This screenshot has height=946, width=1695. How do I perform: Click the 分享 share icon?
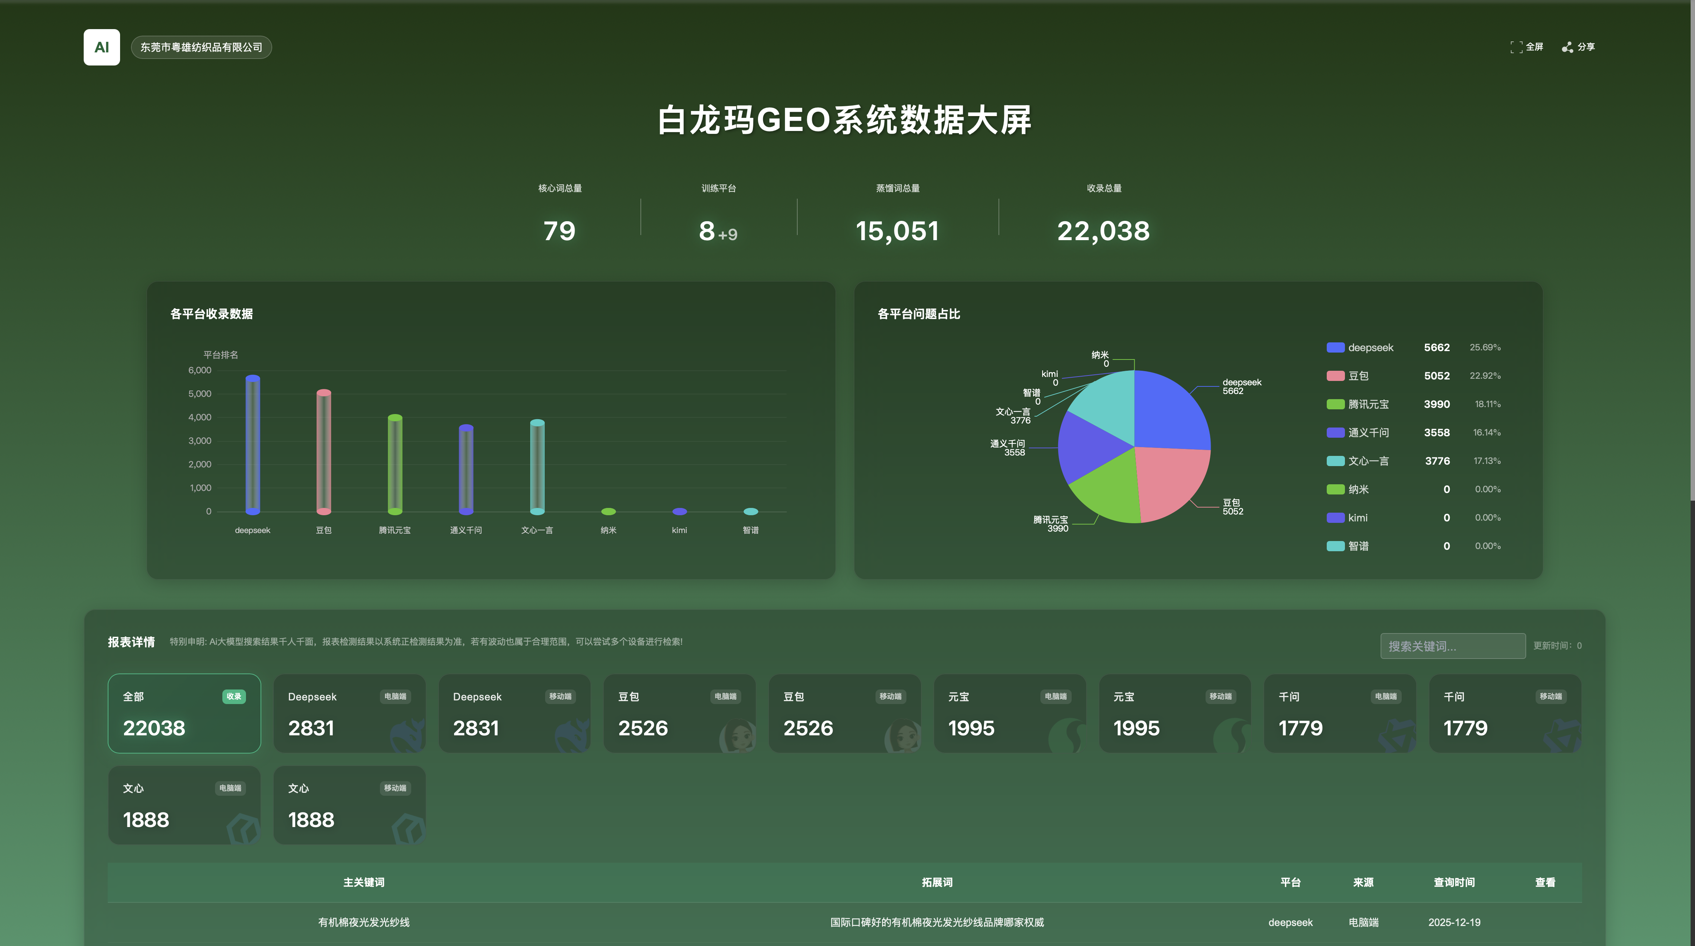click(x=1567, y=47)
